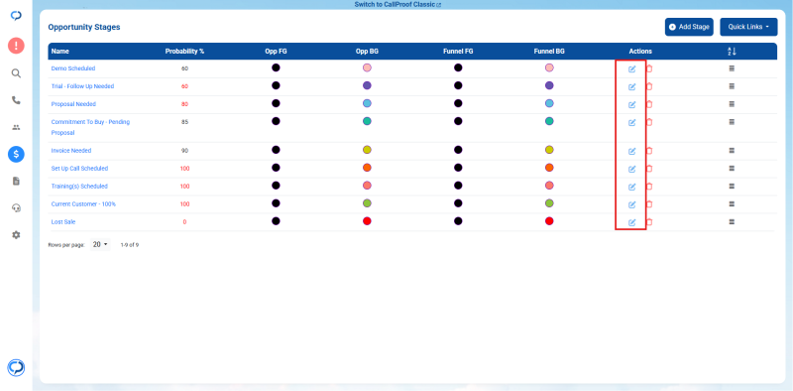Screen dimensions: 793x391
Task: Click the reorder handle for Proposal Needed
Action: (732, 104)
